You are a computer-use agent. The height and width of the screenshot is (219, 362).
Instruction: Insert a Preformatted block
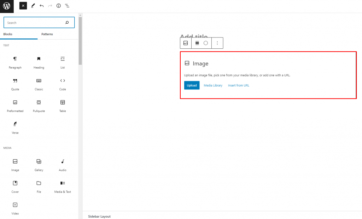15,106
